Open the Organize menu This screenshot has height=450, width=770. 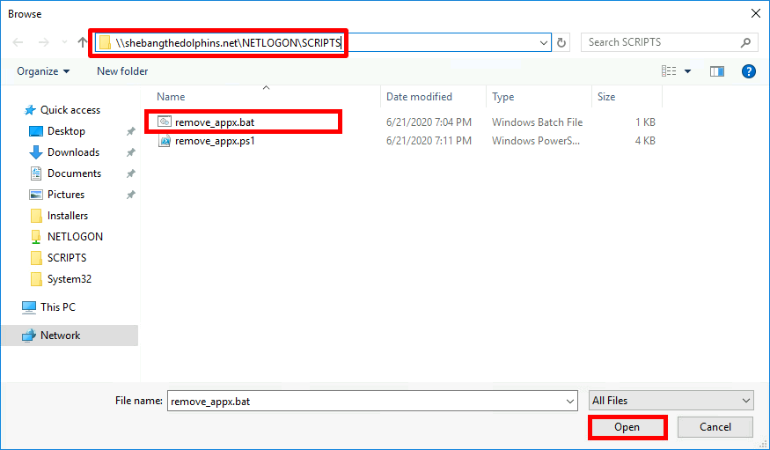[x=43, y=71]
